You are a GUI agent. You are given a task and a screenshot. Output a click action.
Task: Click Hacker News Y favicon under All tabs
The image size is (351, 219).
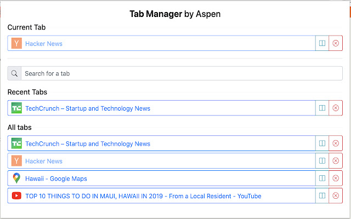16,160
